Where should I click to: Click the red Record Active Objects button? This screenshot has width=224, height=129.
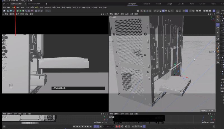(x=116, y=126)
